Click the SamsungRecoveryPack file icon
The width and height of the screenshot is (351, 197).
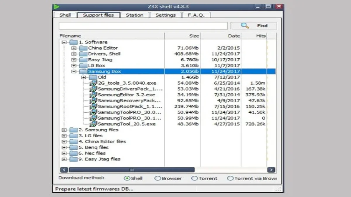point(93,101)
